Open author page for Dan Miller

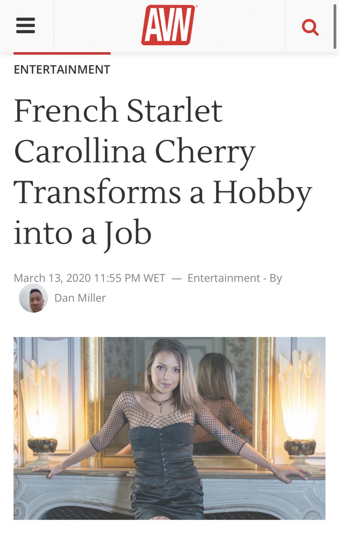80,298
